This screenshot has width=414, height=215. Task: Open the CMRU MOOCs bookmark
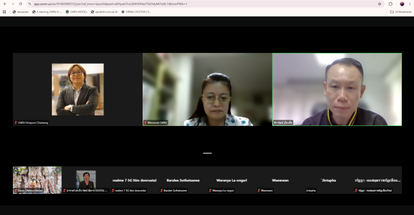point(76,12)
